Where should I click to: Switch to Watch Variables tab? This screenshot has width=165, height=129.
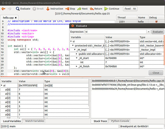(x=35, y=121)
